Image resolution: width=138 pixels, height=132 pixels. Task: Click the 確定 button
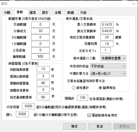[75, 126]
